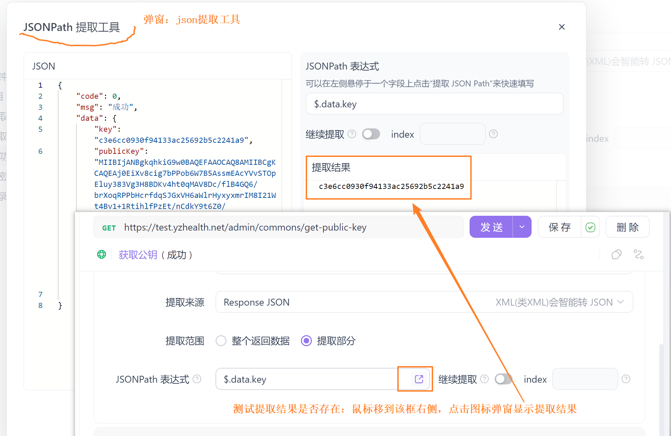671x436 pixels.
Task: Click the popup JSONPath expression input field
Action: tap(434, 104)
